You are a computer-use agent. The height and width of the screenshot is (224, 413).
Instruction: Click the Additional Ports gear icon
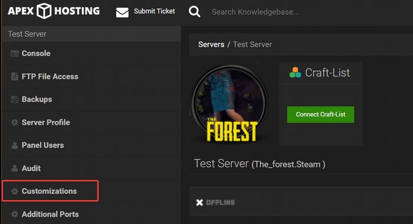pyautogui.click(x=15, y=214)
